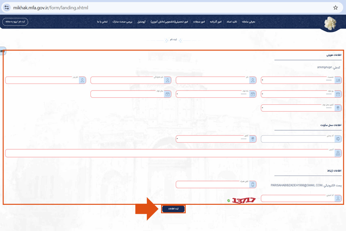This screenshot has width=346, height=231.
Task: Click the mobile phone icon beside phone field
Action: [253, 185]
